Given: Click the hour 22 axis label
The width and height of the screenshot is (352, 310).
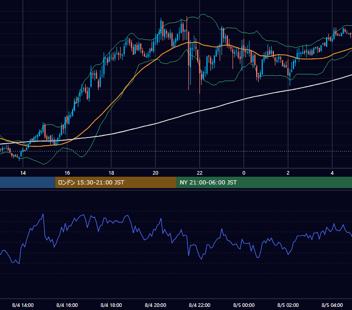Looking at the screenshot, I should point(200,173).
